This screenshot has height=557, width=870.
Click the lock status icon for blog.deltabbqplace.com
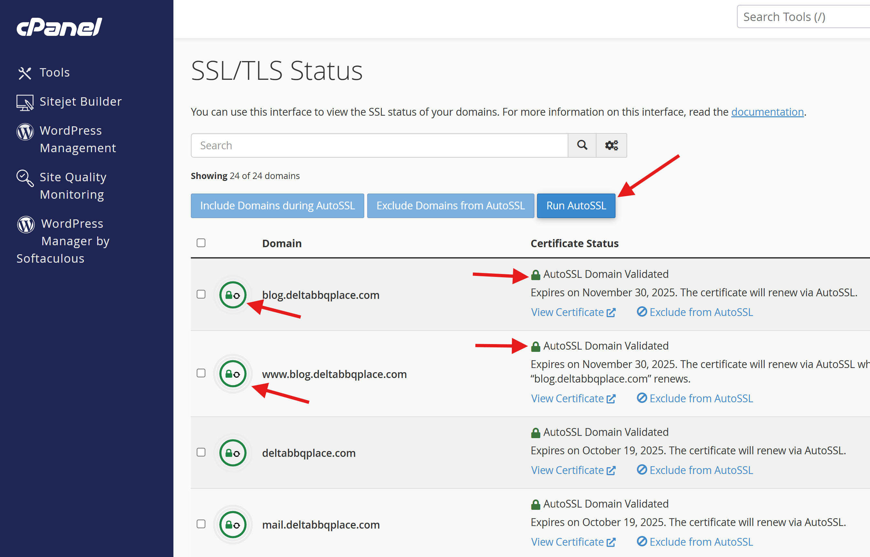233,295
